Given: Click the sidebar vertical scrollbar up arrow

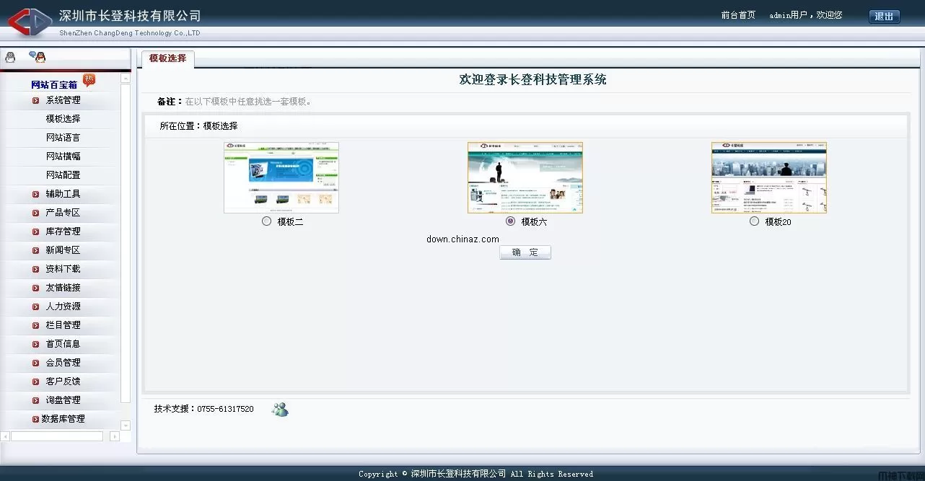Looking at the screenshot, I should (126, 78).
